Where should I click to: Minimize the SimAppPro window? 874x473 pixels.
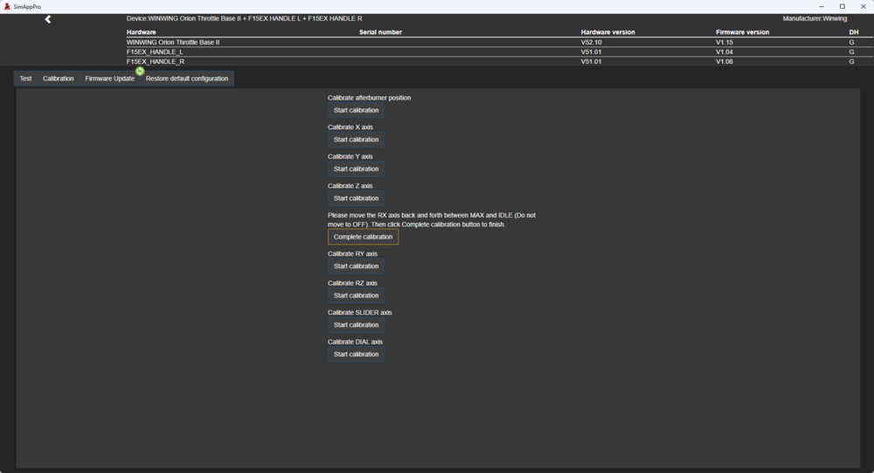(x=822, y=6)
